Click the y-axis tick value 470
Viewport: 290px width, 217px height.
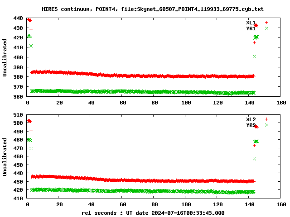(x=18, y=148)
